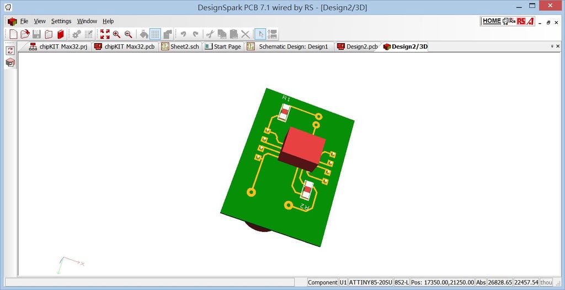565x290 pixels.
Task: Switch to Start Page tab
Action: 223,46
